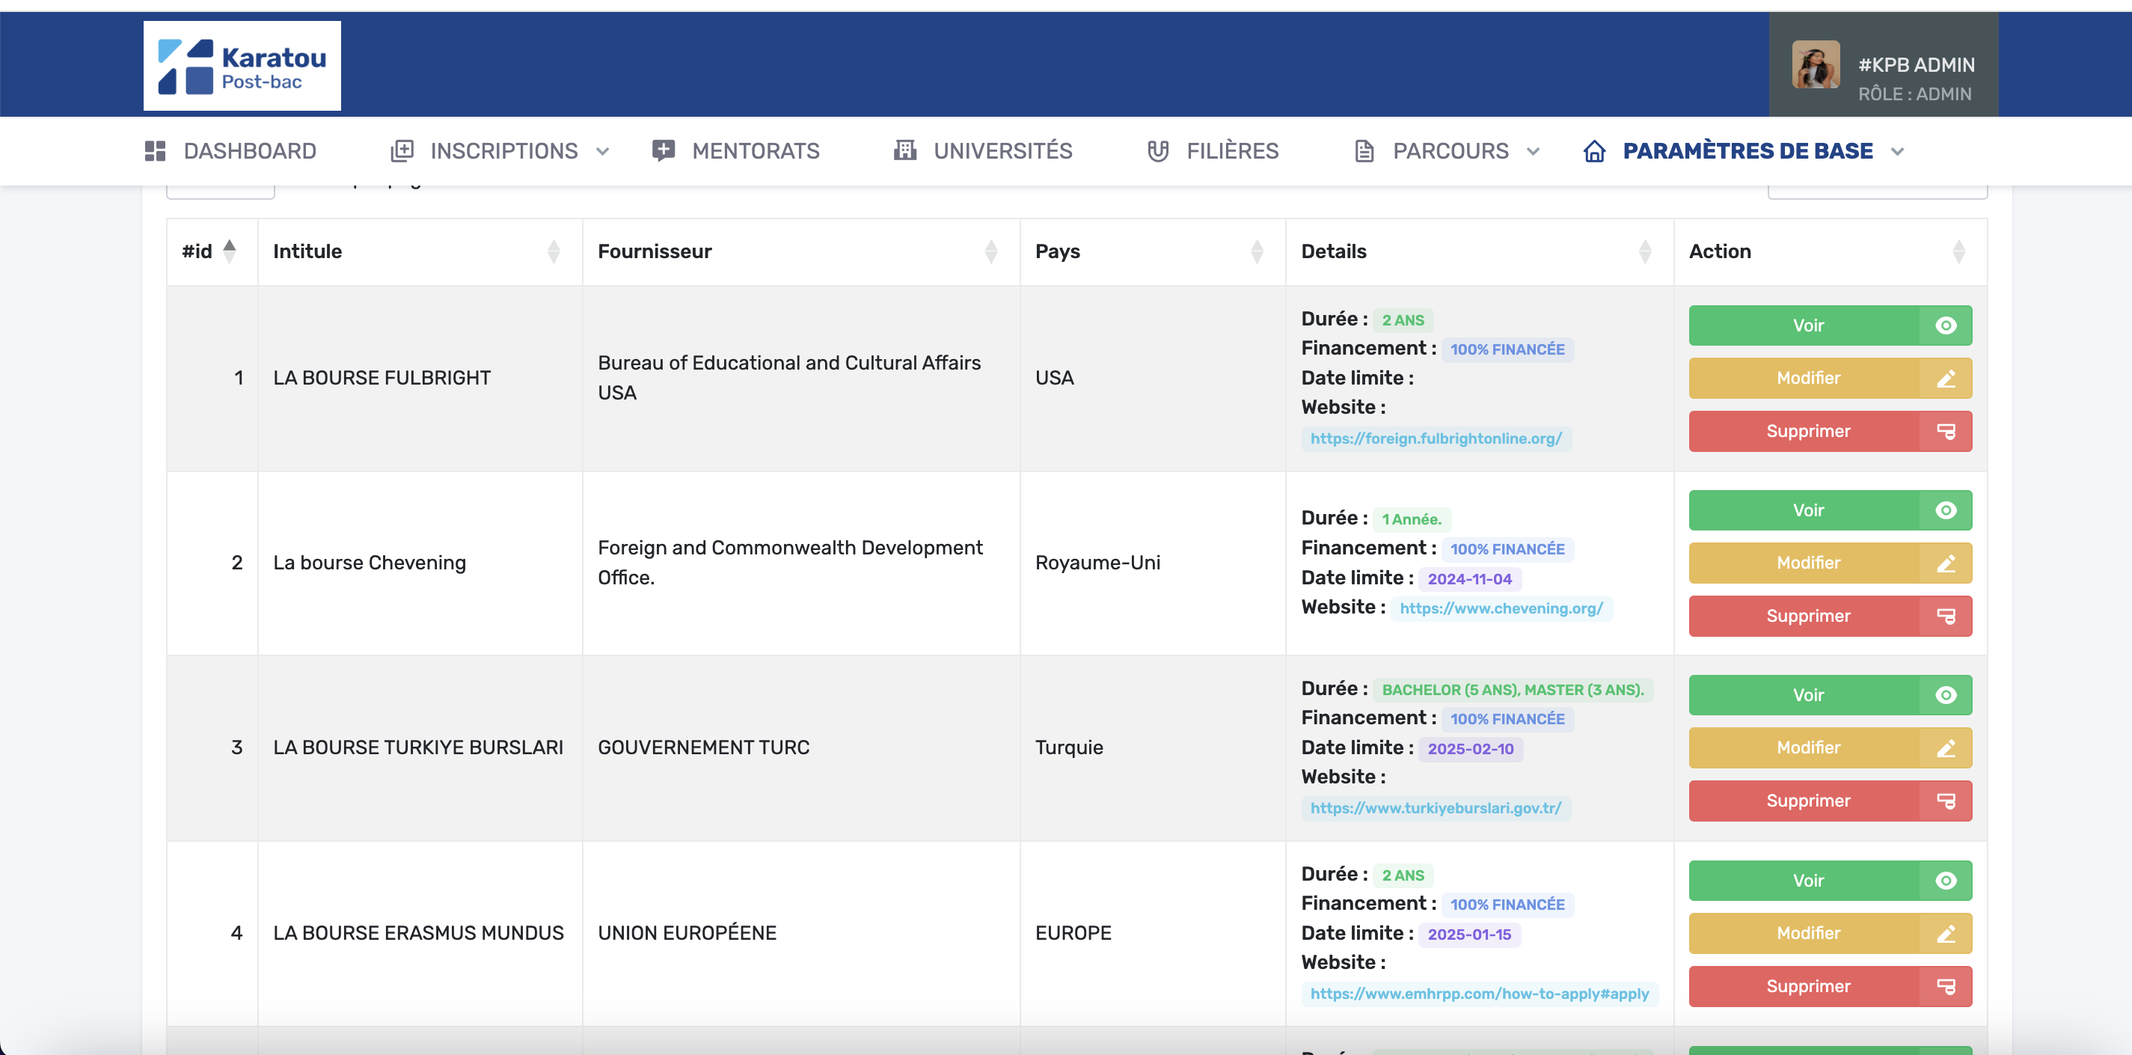The height and width of the screenshot is (1055, 2132).
Task: Click the Dashboard grid icon
Action: [x=156, y=150]
